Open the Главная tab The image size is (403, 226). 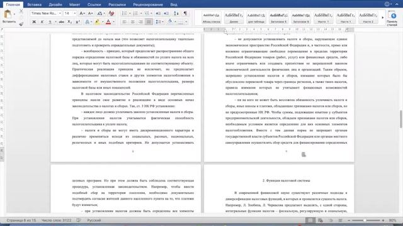[x=13, y=4]
